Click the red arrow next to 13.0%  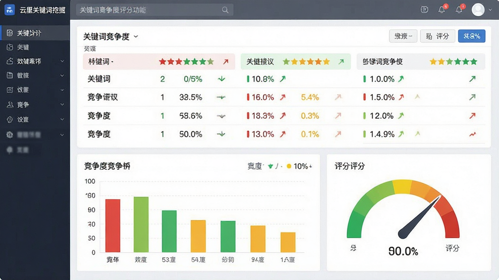coord(283,134)
